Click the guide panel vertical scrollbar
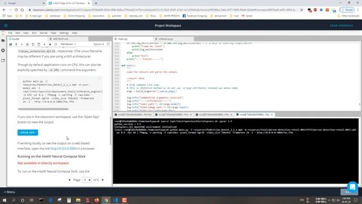The height and width of the screenshot is (204, 362). (110, 131)
